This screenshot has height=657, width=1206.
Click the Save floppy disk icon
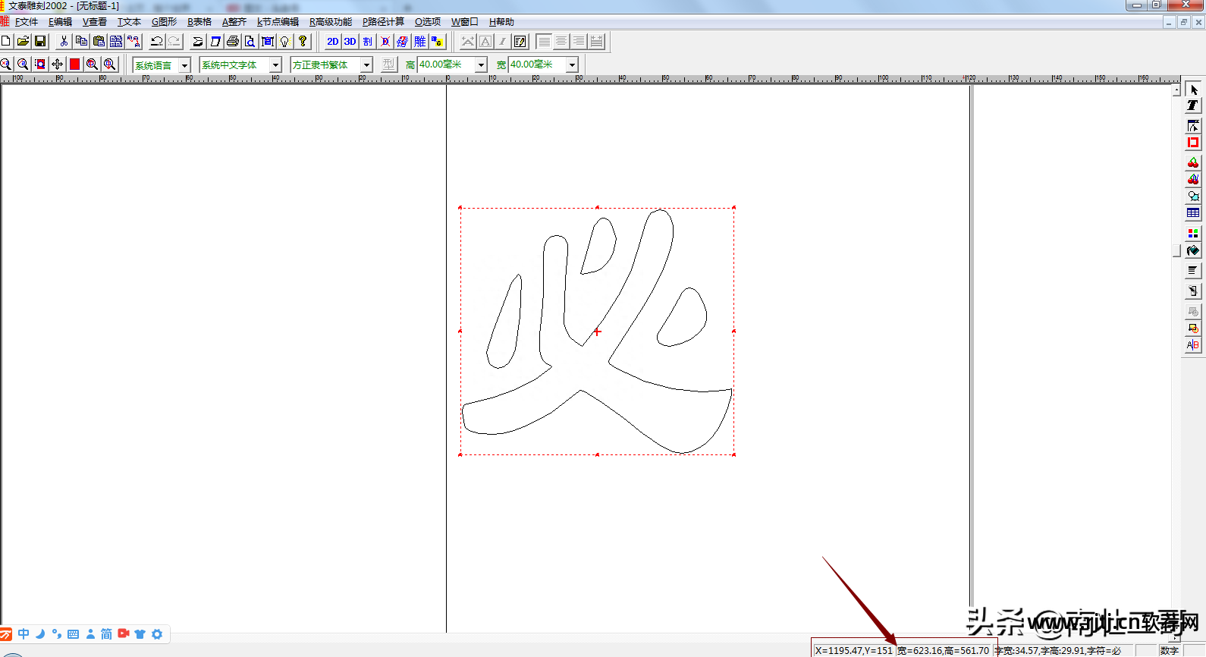click(40, 42)
